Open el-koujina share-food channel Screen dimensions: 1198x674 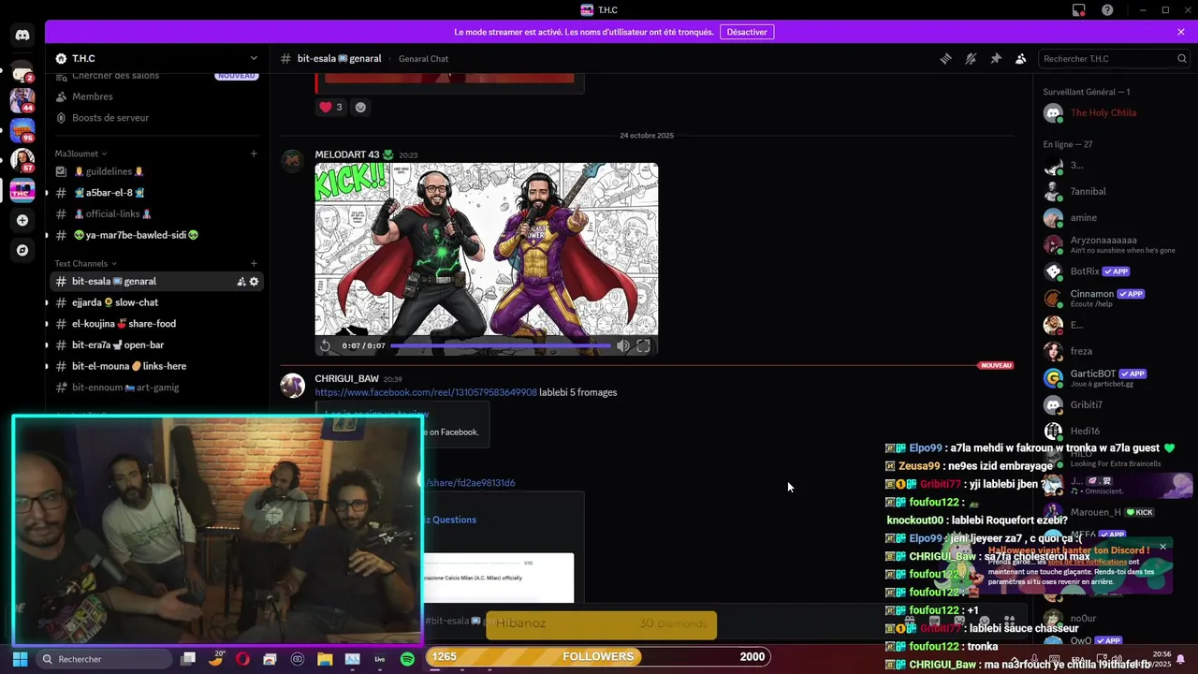156,324
